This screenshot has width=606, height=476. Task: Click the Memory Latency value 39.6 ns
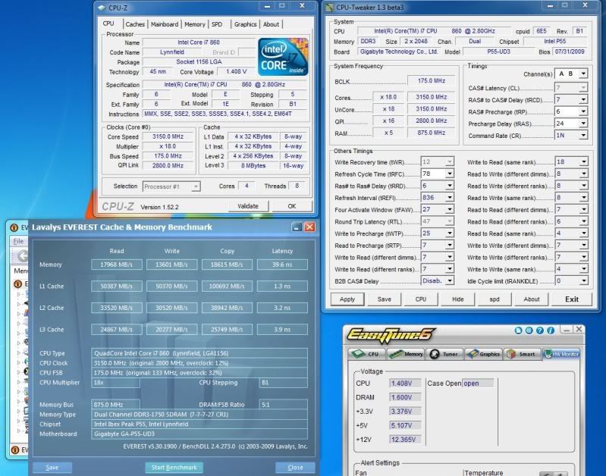[x=282, y=265]
